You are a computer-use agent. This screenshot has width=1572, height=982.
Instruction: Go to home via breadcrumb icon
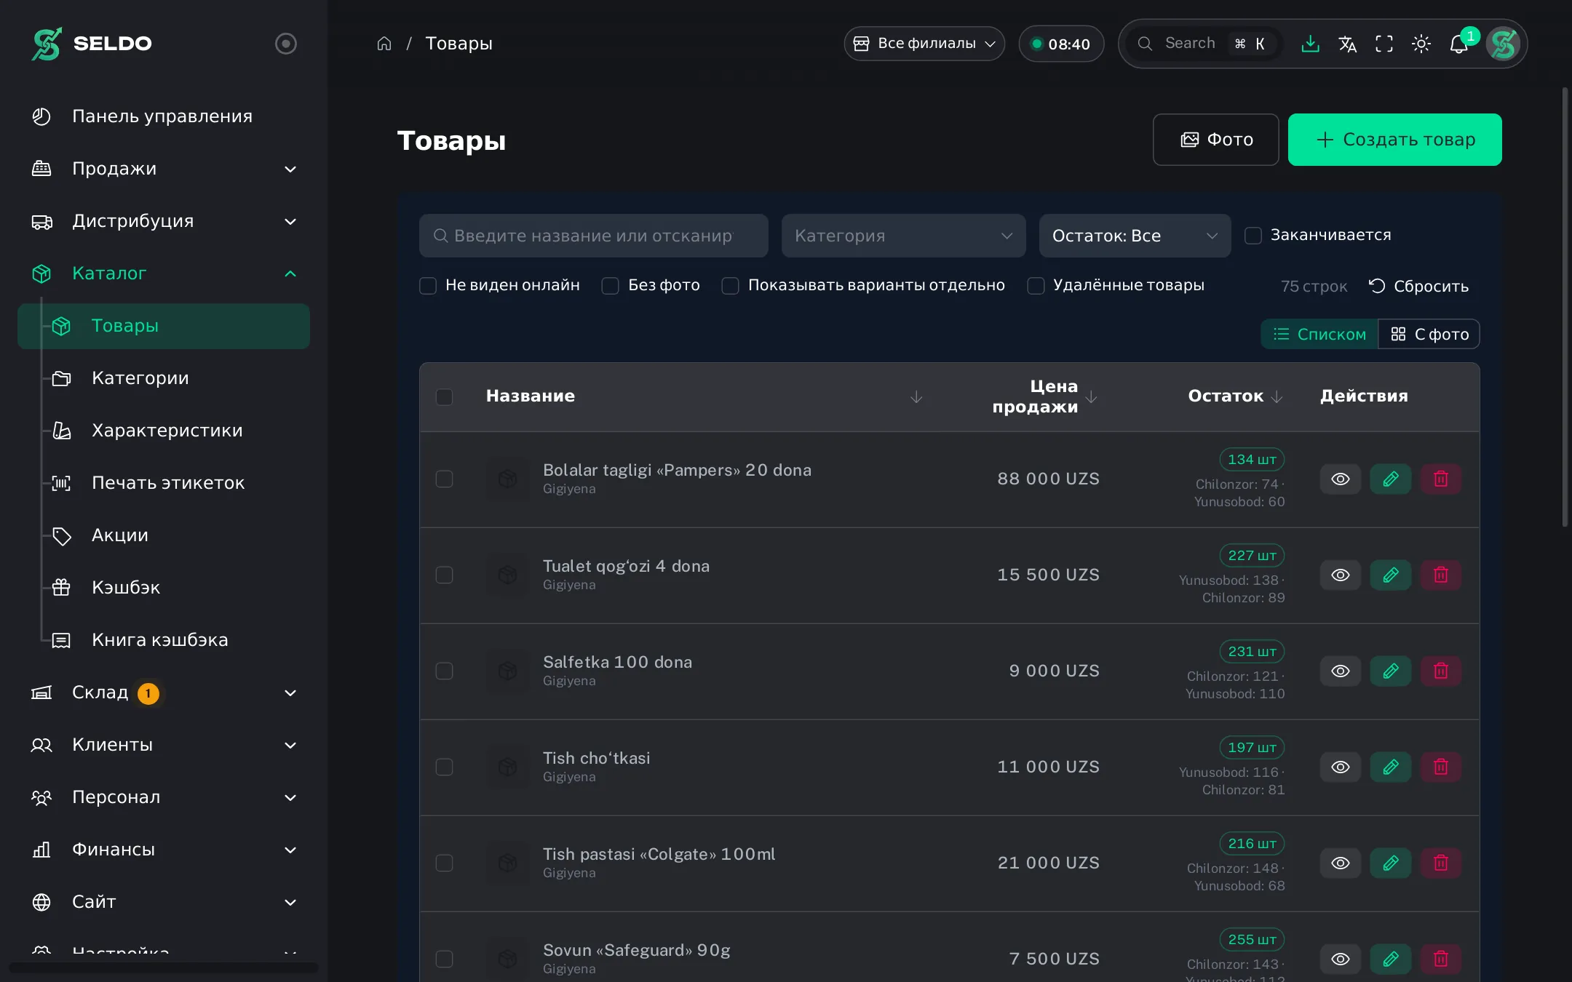click(384, 44)
